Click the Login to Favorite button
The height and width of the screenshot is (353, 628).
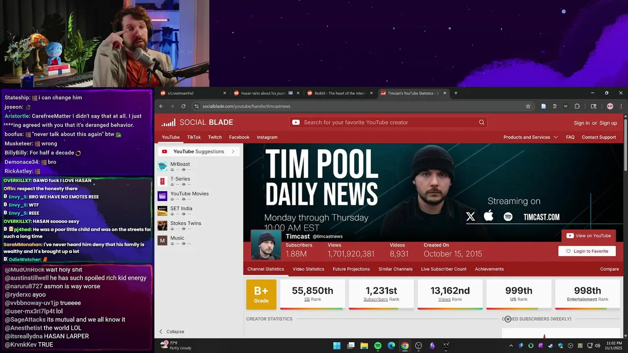[x=587, y=251]
